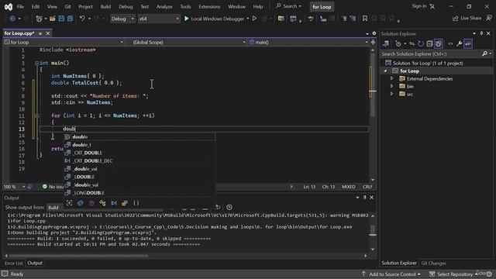496x279 pixels.
Task: Select '_CRT_DOUBLE' completion item
Action: pos(139,153)
